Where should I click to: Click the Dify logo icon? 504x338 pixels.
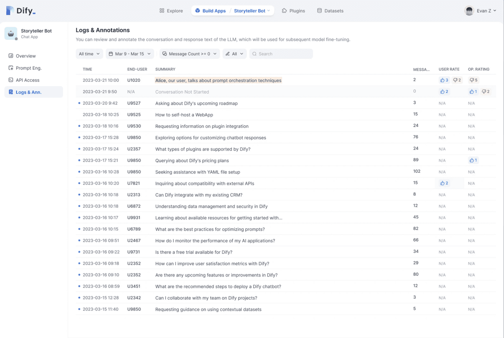[10, 11]
